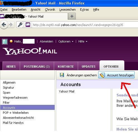The image size is (138, 137).
Task: Click the Yahoo! Mail logo
Action: (x=30, y=51)
